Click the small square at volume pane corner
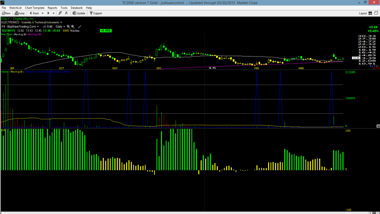Screen dimensions: 380x214 pos(378,126)
